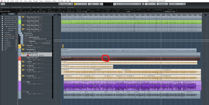
Task: Toggle global Mute M button in toolbar
Action: [x=75, y=4]
